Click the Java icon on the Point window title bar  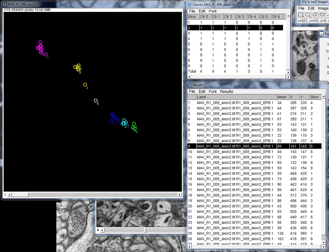321,34
